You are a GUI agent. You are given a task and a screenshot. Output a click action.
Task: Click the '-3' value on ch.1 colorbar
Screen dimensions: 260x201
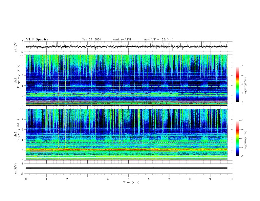point(242,66)
